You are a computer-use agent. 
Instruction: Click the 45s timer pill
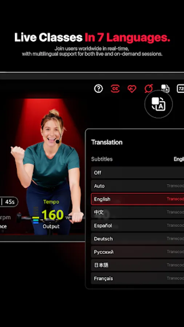[9, 202]
